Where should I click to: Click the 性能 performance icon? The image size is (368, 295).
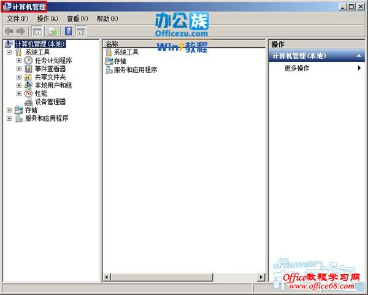coord(28,93)
